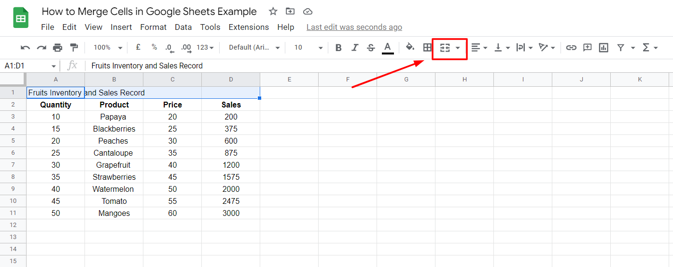Click the Name box showing A1:D1
This screenshot has width=673, height=267.
pyautogui.click(x=30, y=66)
